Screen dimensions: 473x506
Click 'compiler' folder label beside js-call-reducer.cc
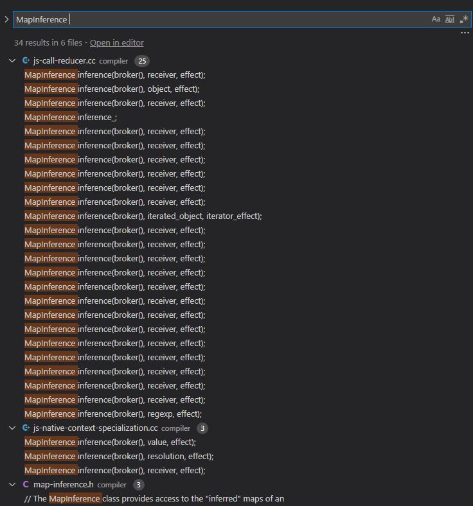[x=113, y=61]
